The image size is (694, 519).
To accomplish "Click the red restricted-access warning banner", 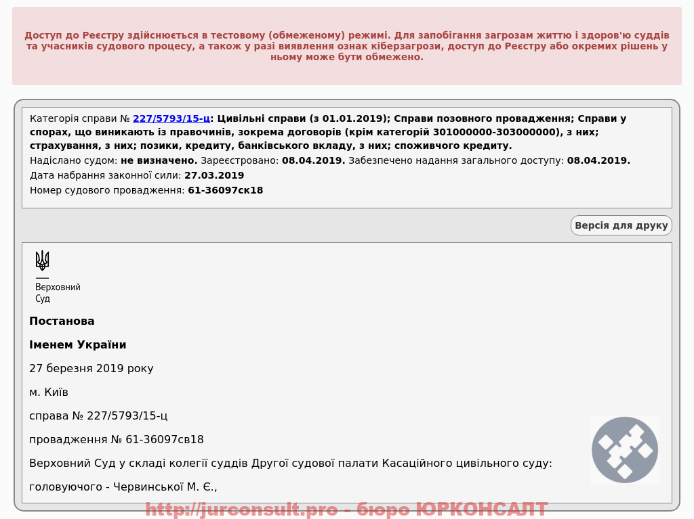I will point(347,46).
